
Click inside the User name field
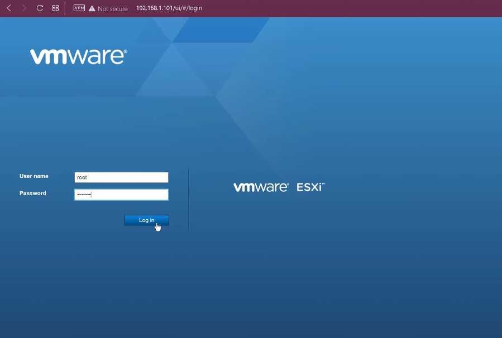click(x=121, y=177)
